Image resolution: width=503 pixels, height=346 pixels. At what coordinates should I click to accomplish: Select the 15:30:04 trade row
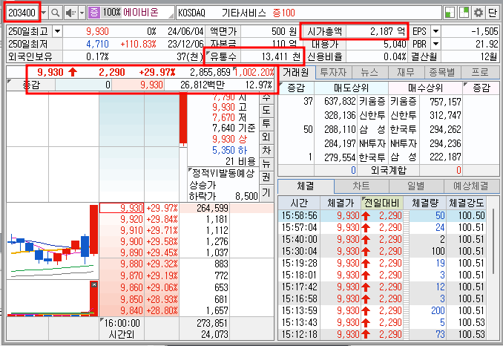382,251
